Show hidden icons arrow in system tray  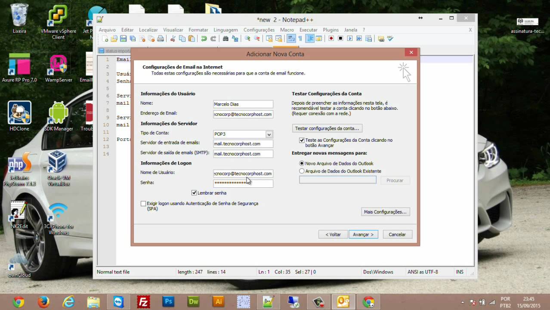tap(463, 302)
